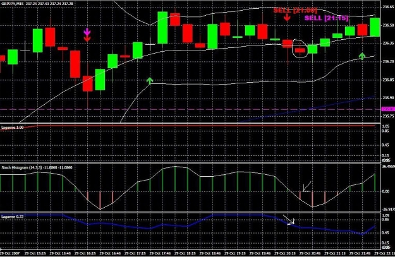This screenshot has height=257, width=395.
Task: Click the 236.20 price axis label
Action: tap(388, 61)
